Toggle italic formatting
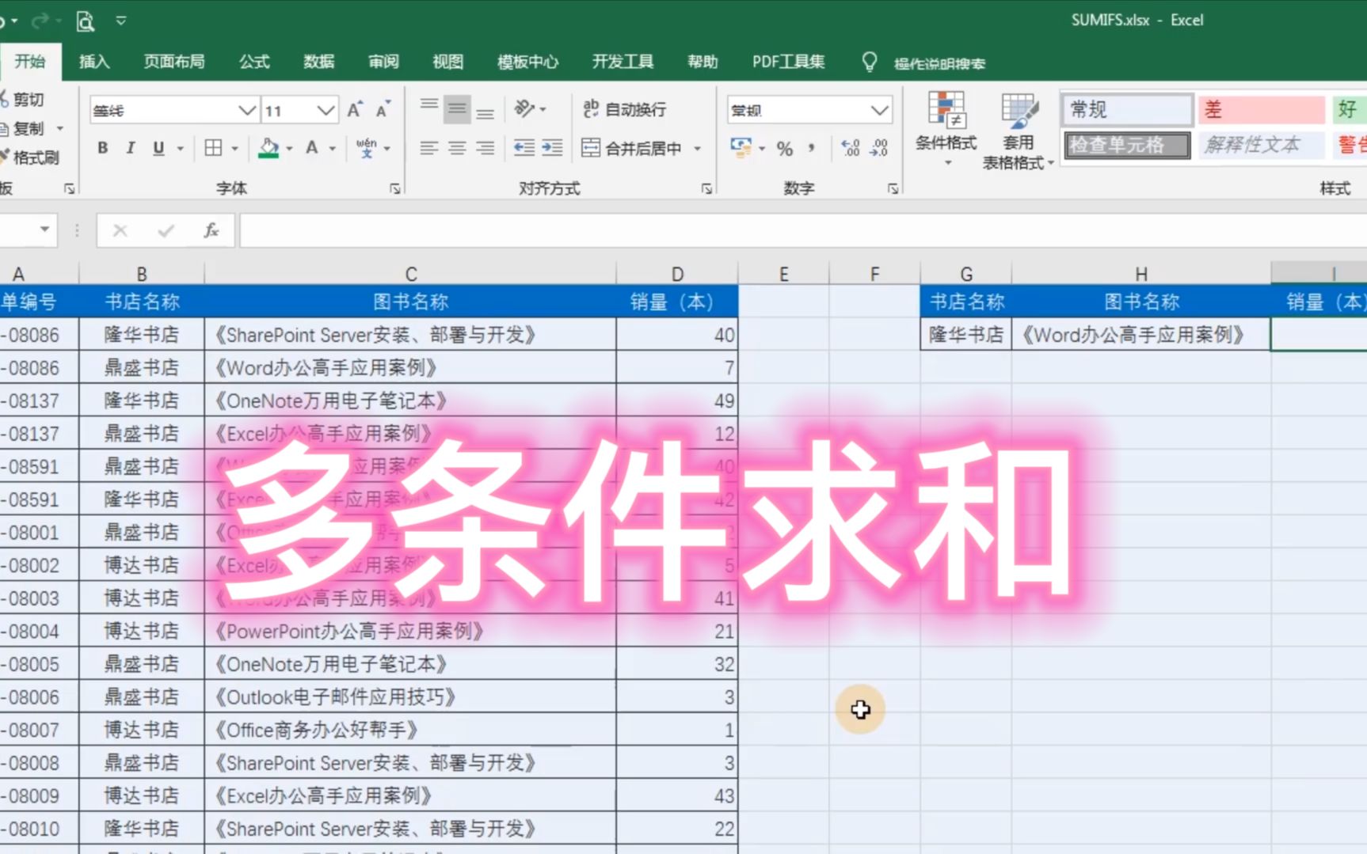This screenshot has height=854, width=1367. pyautogui.click(x=131, y=148)
